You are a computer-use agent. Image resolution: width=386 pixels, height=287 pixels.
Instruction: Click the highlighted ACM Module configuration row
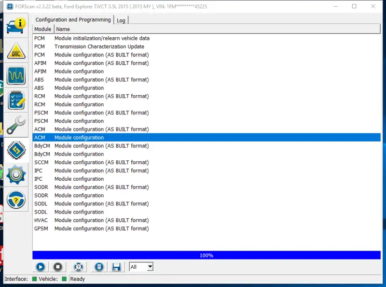pyautogui.click(x=207, y=138)
